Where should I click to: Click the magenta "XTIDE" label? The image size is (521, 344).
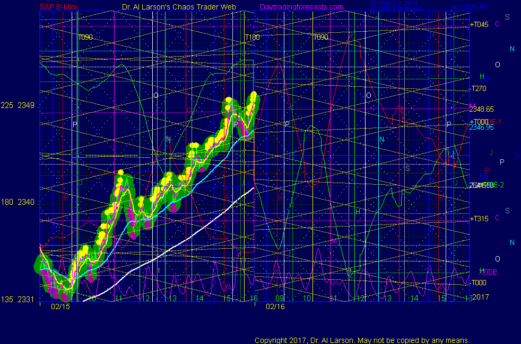(x=488, y=272)
